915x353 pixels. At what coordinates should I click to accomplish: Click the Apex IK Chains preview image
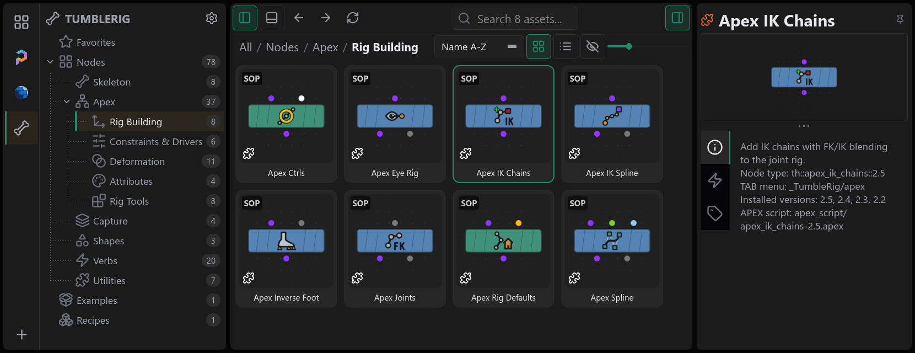(804, 77)
